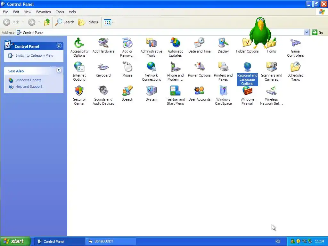
Task: Click the Search toolbar button
Action: (65, 22)
